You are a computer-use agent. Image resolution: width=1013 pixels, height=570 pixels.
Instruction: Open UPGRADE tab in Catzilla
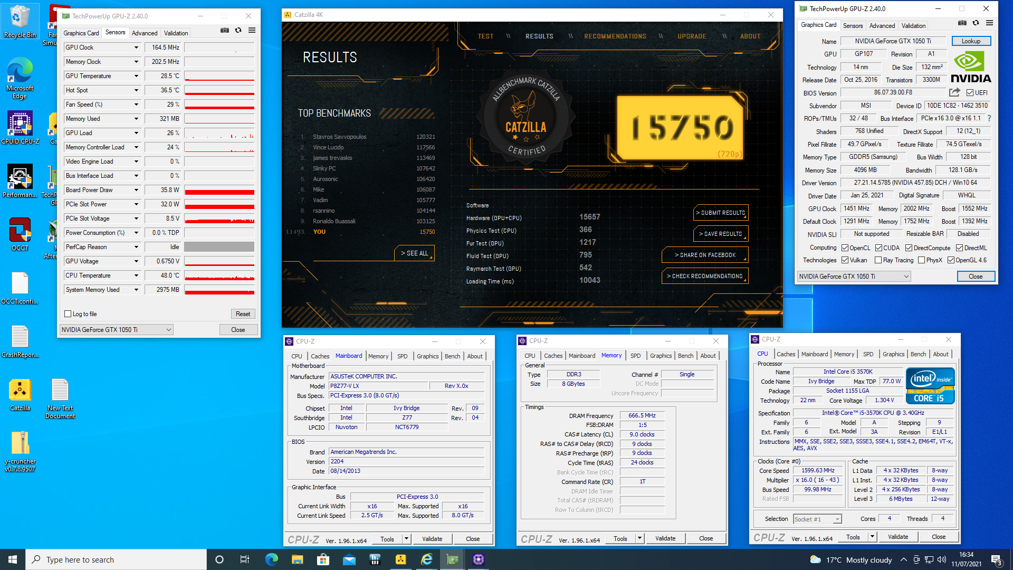coord(692,36)
